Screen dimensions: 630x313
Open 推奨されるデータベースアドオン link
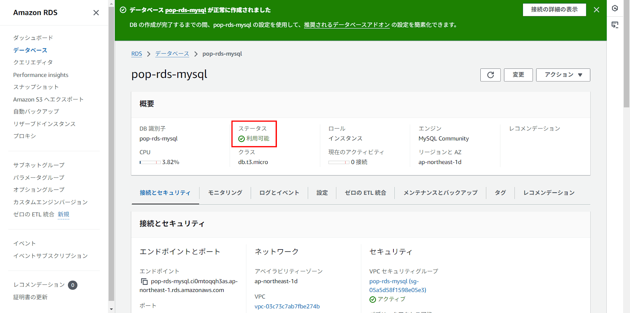[x=347, y=25]
